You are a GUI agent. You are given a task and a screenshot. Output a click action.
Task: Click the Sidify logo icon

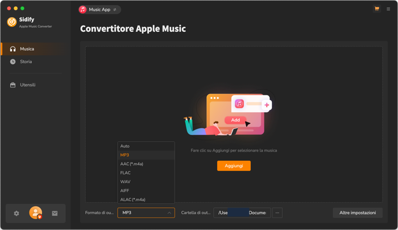tap(12, 22)
